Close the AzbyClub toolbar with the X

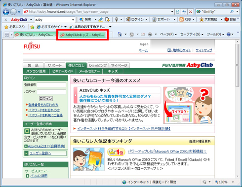point(6,20)
